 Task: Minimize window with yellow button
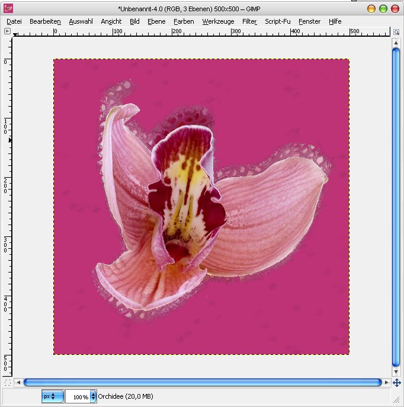pyautogui.click(x=371, y=9)
